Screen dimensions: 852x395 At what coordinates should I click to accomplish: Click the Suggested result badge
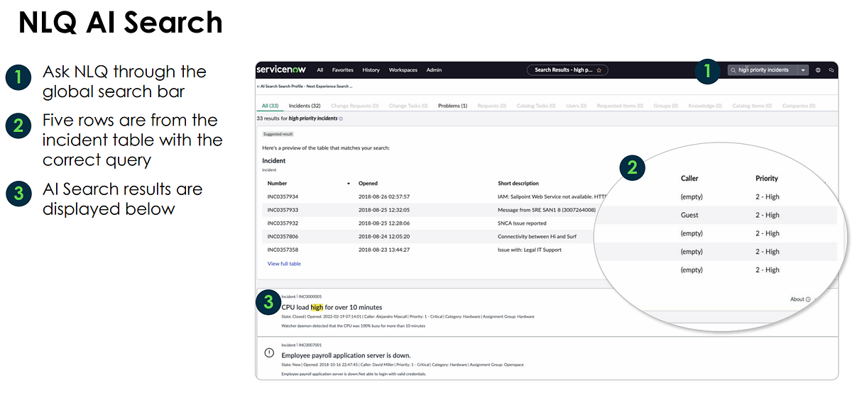click(x=278, y=134)
